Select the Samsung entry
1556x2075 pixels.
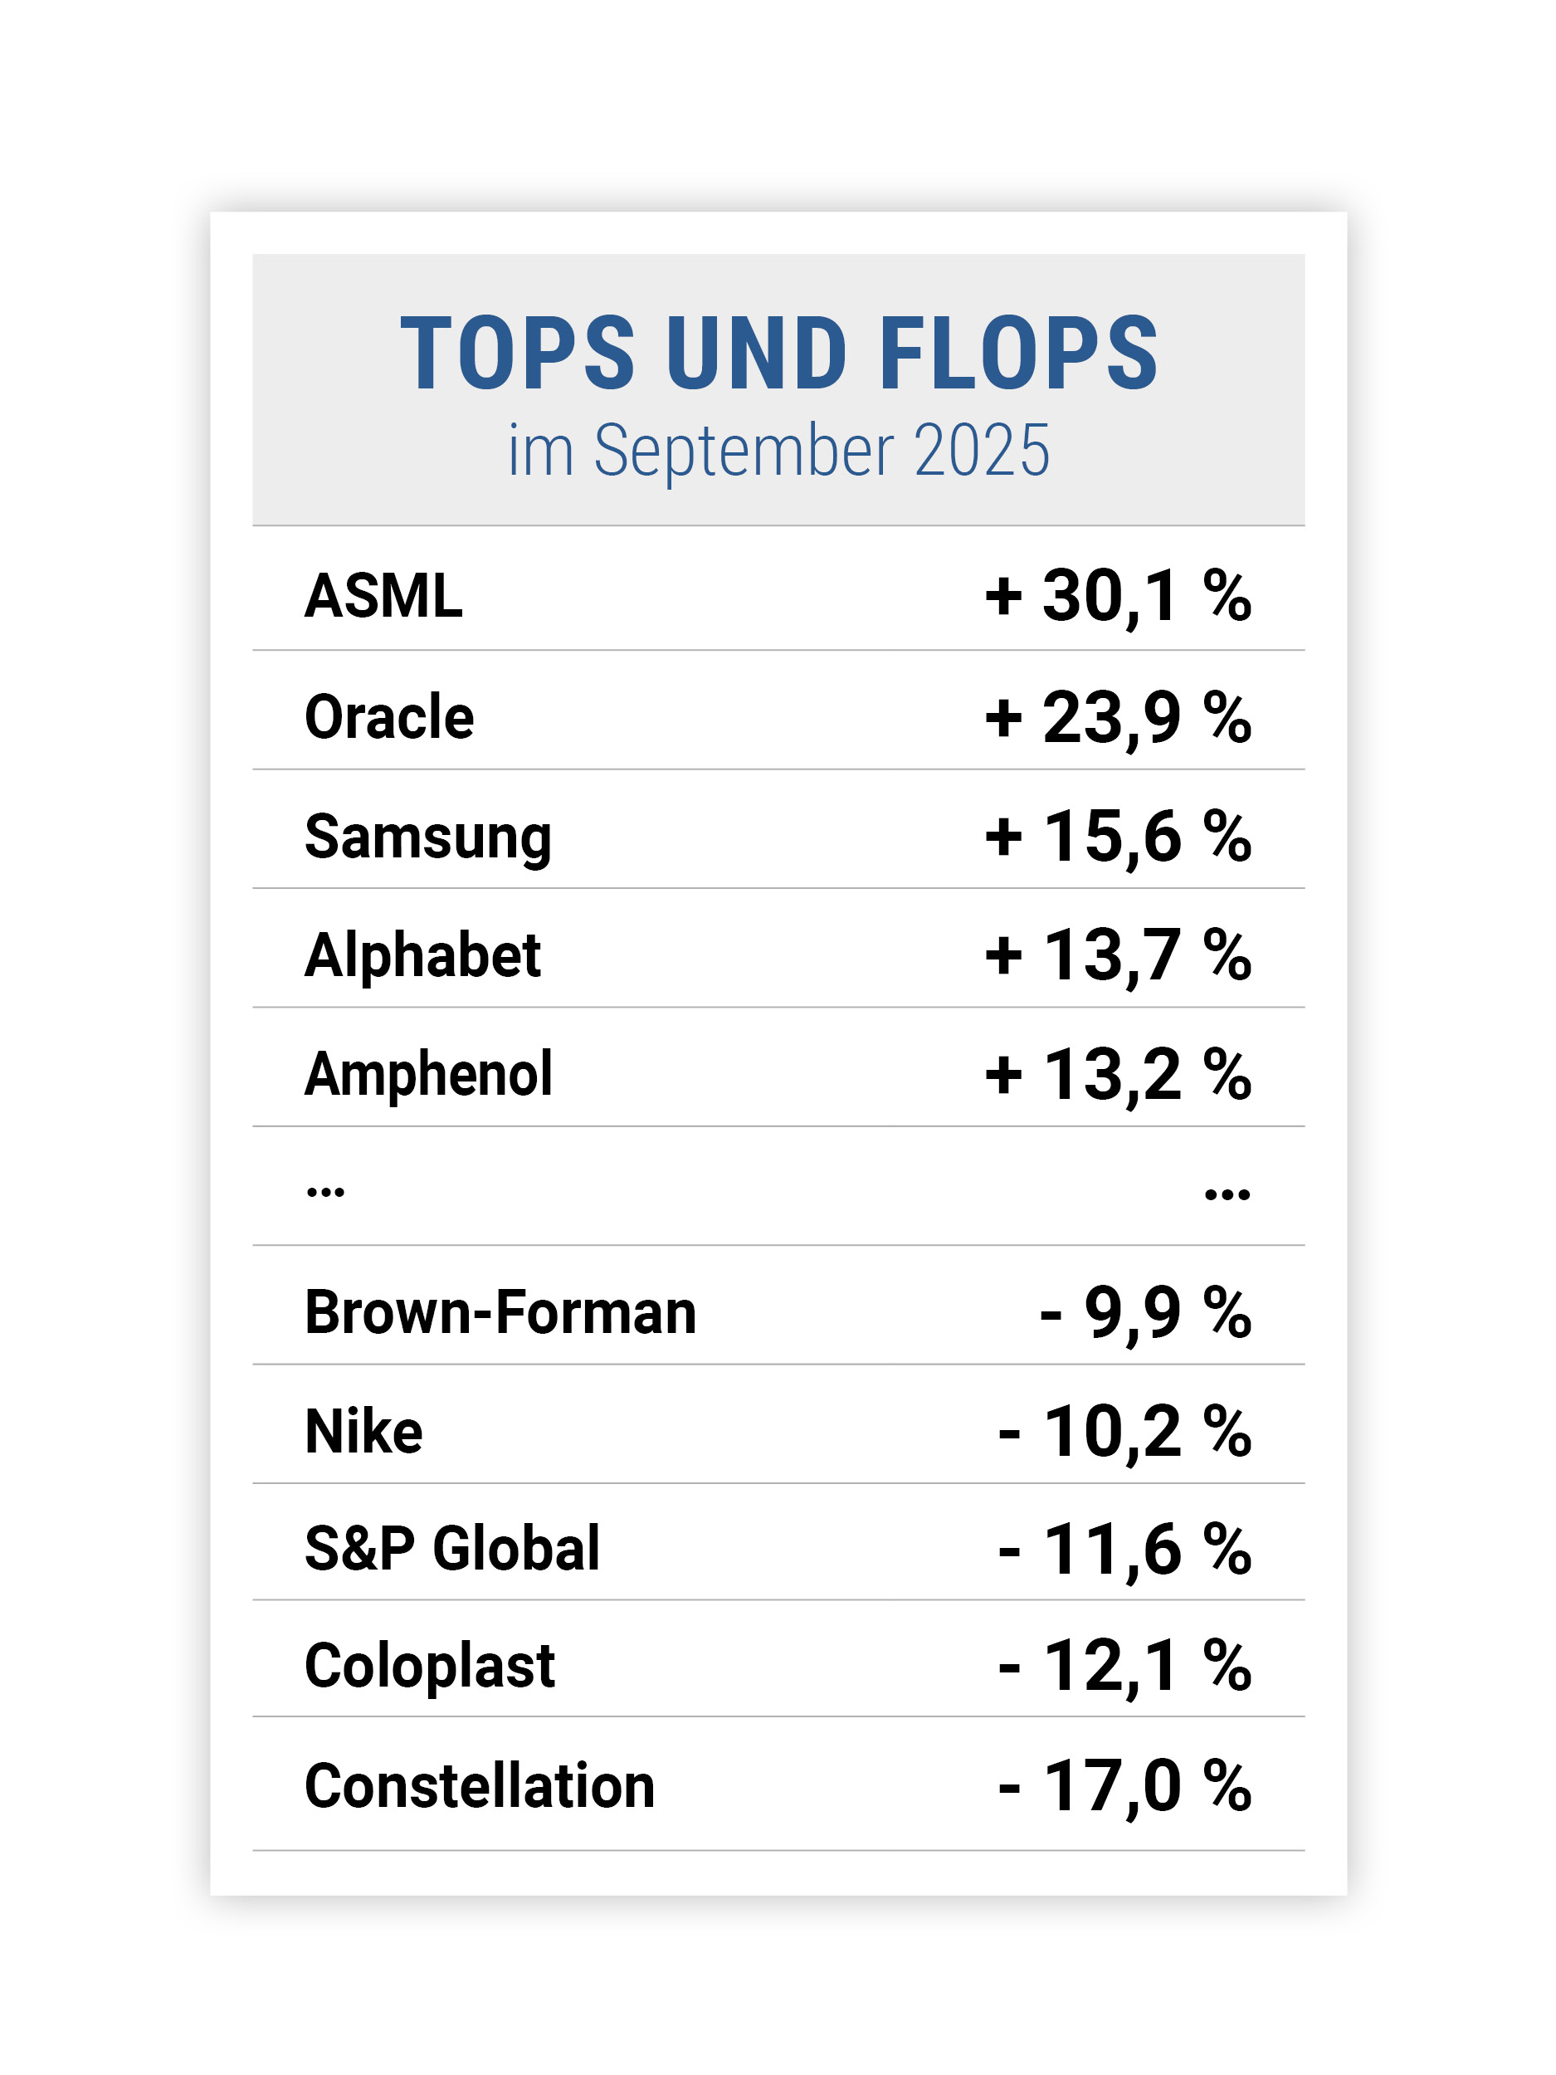427,837
